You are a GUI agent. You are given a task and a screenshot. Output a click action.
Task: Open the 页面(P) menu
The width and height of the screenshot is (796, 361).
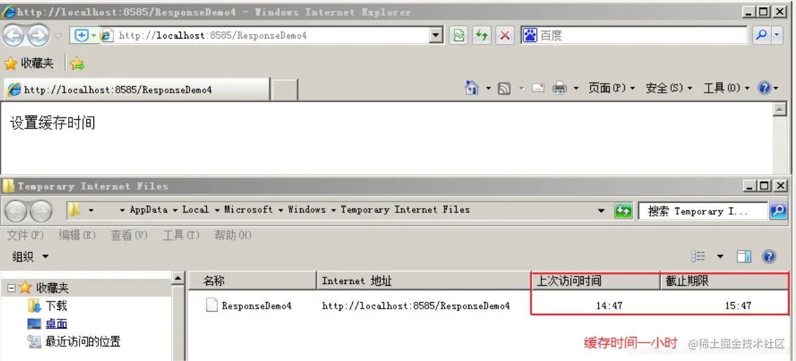pyautogui.click(x=611, y=88)
